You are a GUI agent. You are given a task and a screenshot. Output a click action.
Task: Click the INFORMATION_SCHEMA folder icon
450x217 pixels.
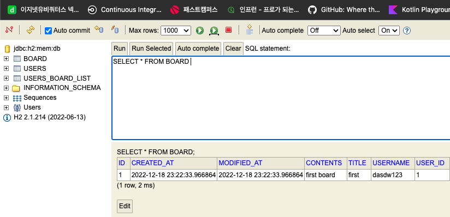16,88
